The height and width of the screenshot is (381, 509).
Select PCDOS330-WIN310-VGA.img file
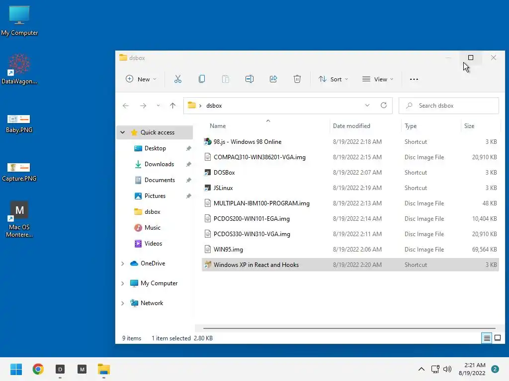click(350, 234)
